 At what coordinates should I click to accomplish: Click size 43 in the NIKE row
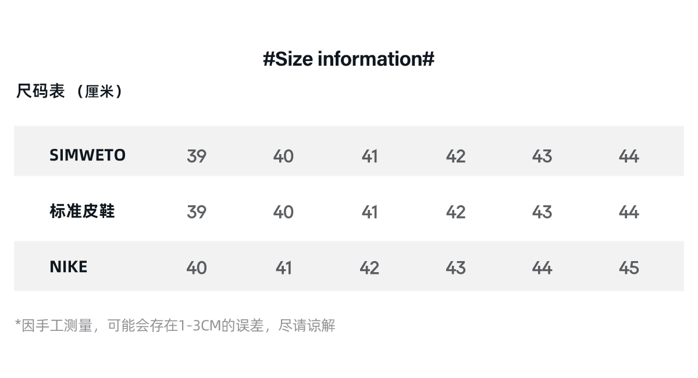point(455,268)
